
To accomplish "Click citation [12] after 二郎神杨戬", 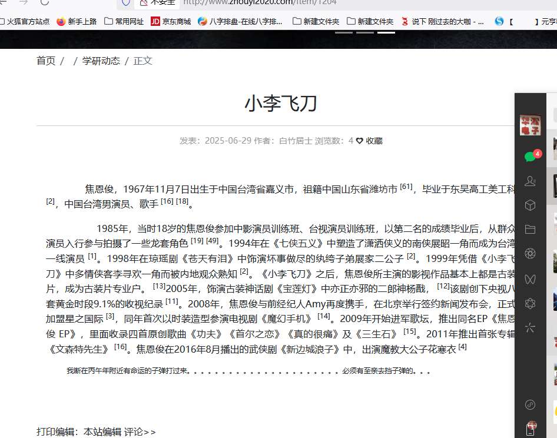I will click(443, 286).
